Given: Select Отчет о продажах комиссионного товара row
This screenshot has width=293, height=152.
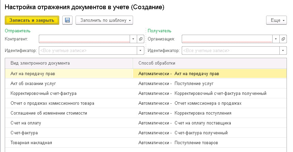Looking at the screenshot, I should pyautogui.click(x=146, y=103).
